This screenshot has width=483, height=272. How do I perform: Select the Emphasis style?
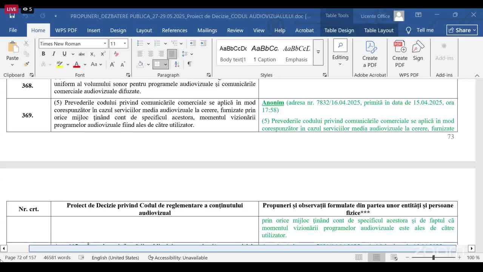pyautogui.click(x=297, y=53)
